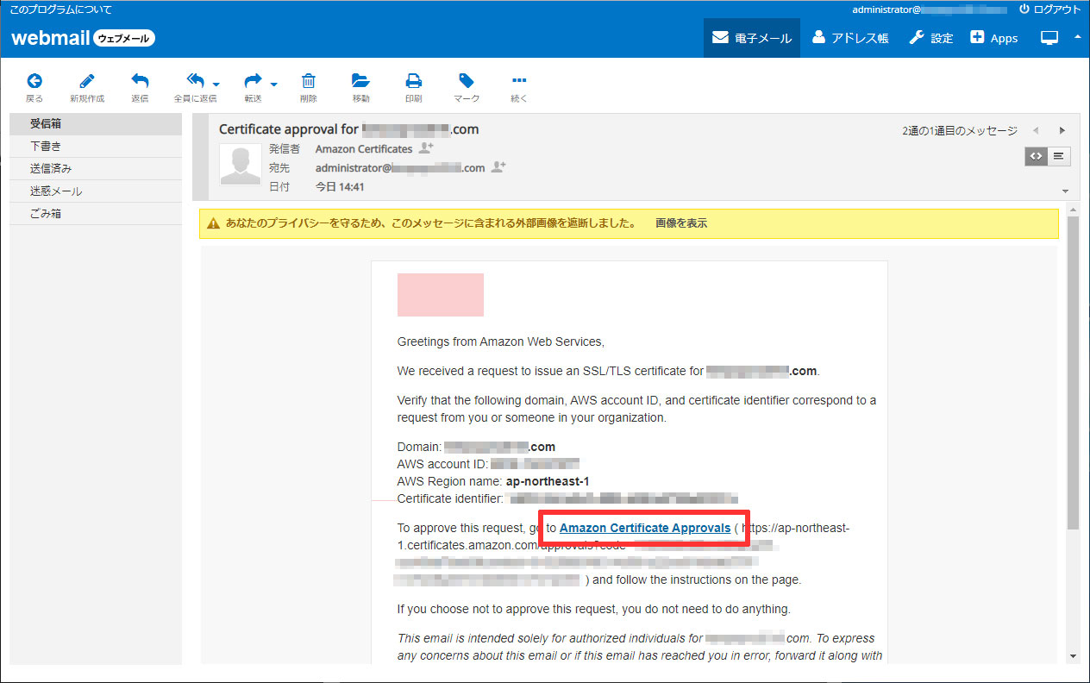Click sender name Amazon Certificates
This screenshot has height=683, width=1090.
(364, 149)
